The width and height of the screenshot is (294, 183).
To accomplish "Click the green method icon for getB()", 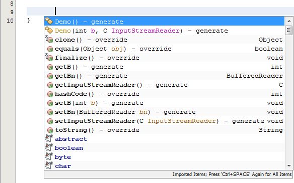I will tap(50, 67).
